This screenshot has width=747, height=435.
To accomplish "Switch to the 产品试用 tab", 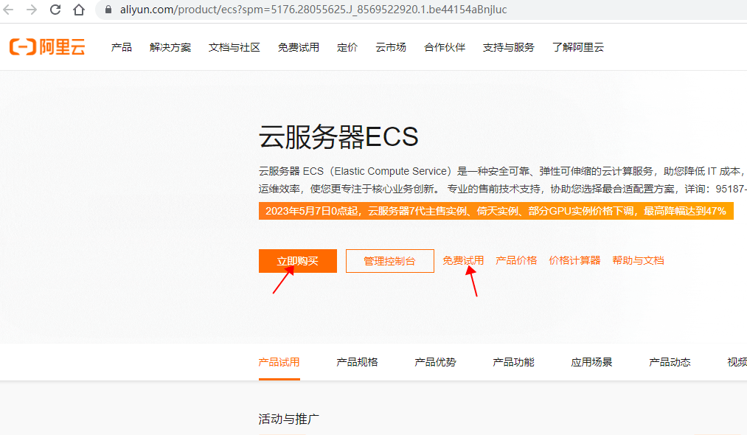I will [279, 362].
